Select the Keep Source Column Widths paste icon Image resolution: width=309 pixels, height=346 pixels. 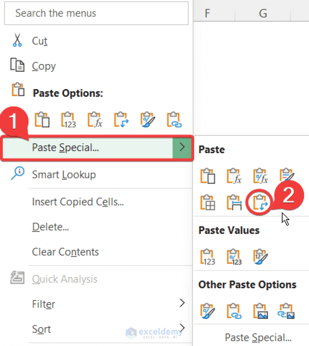point(234,203)
